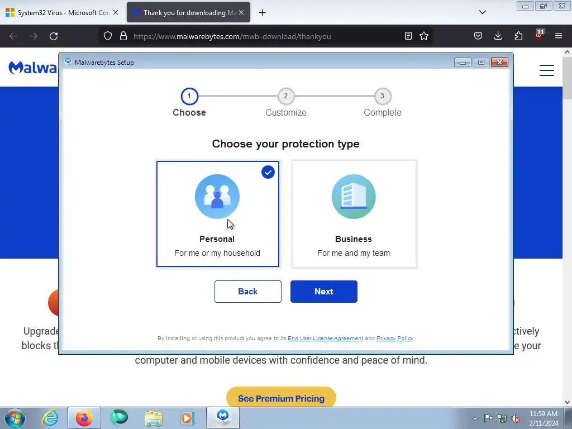Bookmark this page with star icon
Viewport: 572px width, 429px height.
point(424,36)
